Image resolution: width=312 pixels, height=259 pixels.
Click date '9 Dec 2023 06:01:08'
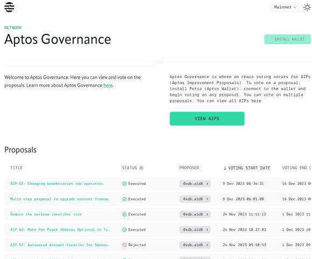tap(243, 199)
